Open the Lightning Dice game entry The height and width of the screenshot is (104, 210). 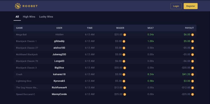tap(24, 81)
